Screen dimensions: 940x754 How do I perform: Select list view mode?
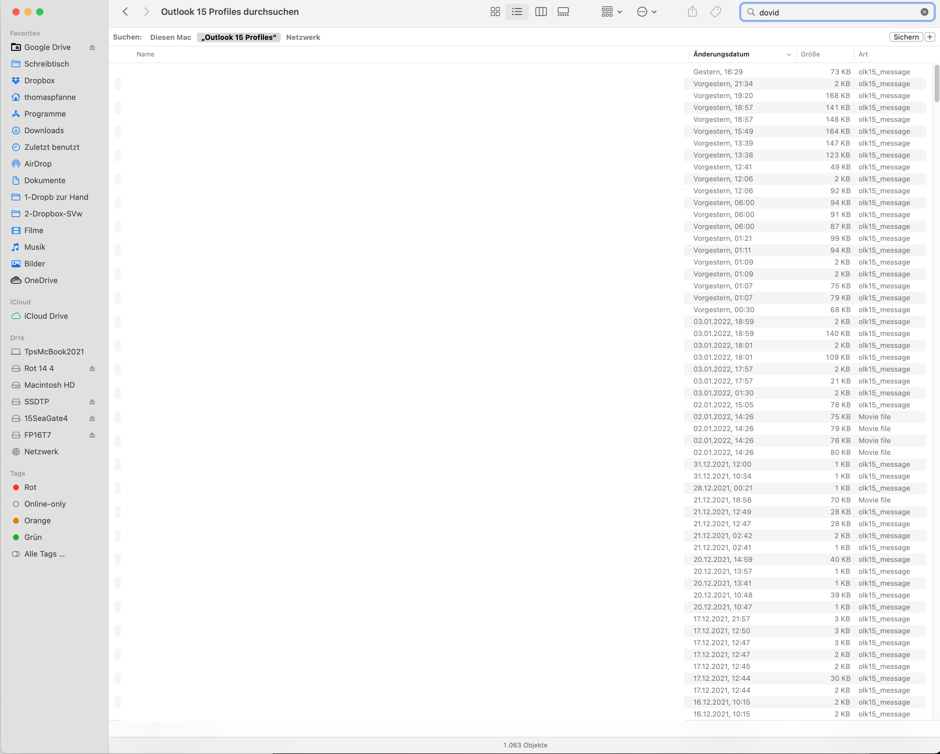(517, 12)
